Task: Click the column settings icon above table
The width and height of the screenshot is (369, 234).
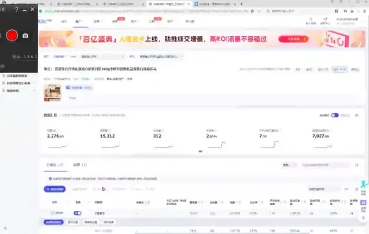Action: [356, 189]
